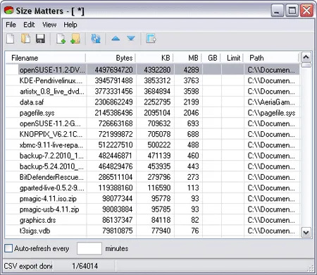The width and height of the screenshot is (317, 275).
Task: Click the path C:\\AeriaGam...
Action: coord(271,102)
